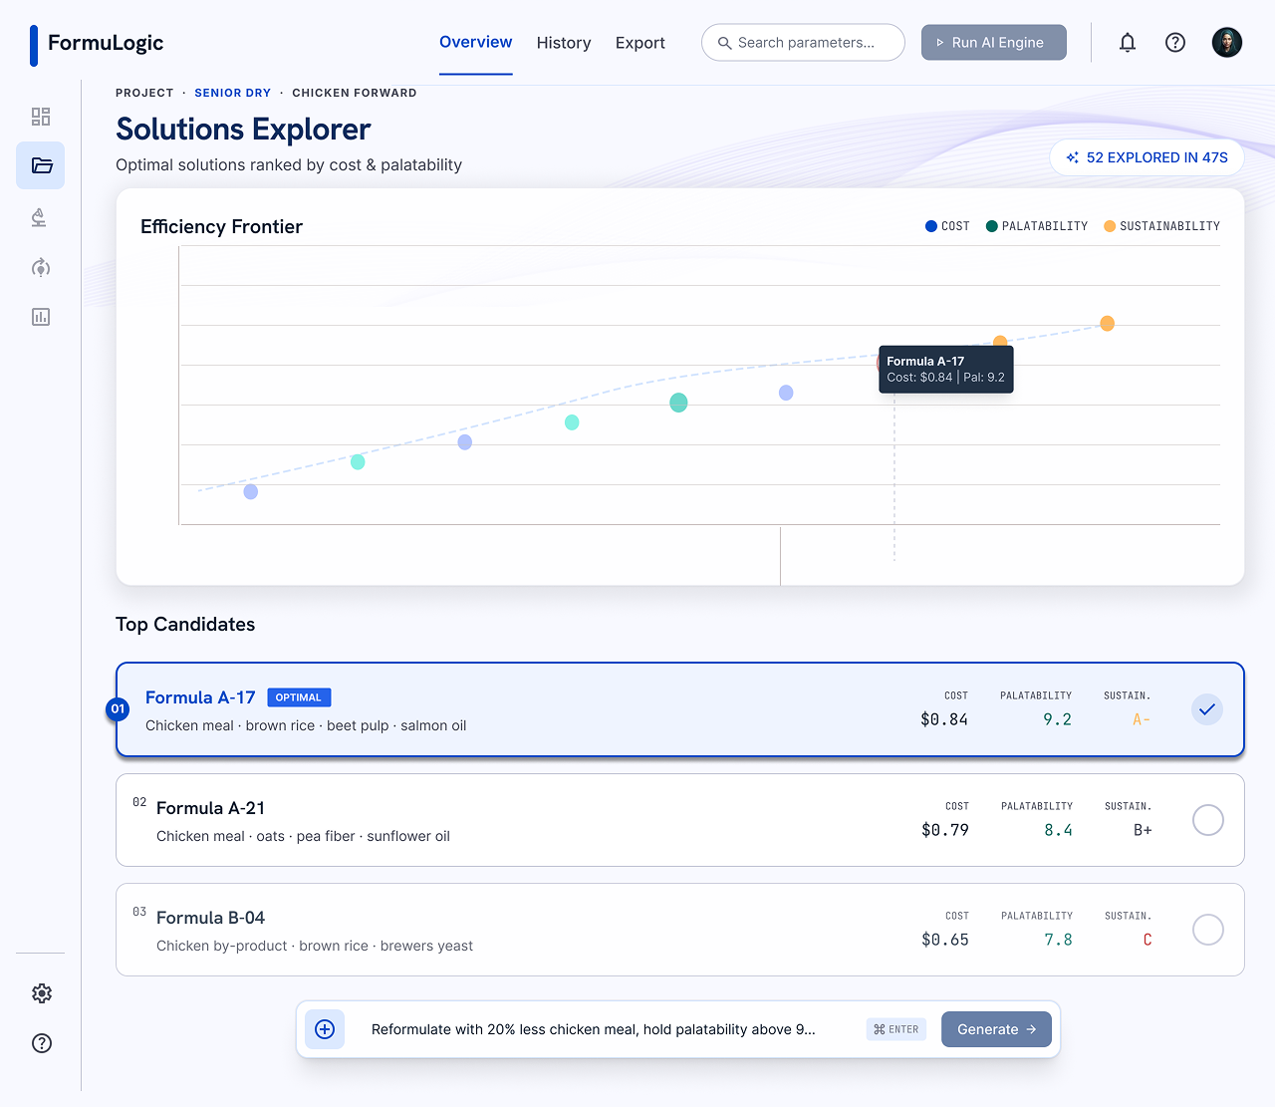Image resolution: width=1275 pixels, height=1107 pixels.
Task: Switch to the Overview tab
Action: 476,43
